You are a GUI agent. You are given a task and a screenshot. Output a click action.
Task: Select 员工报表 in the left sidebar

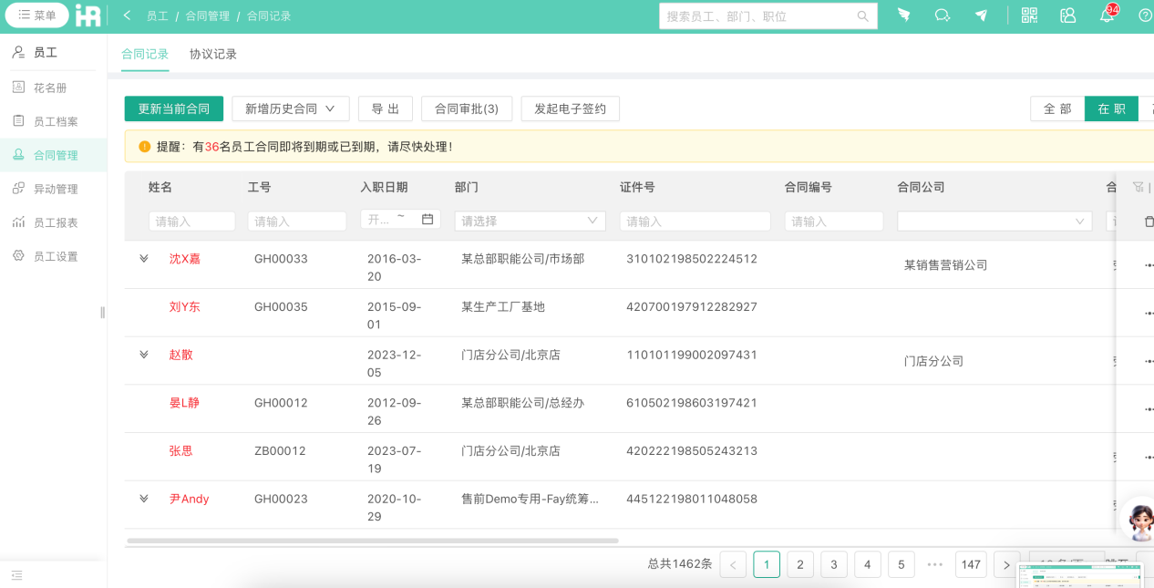coord(51,222)
